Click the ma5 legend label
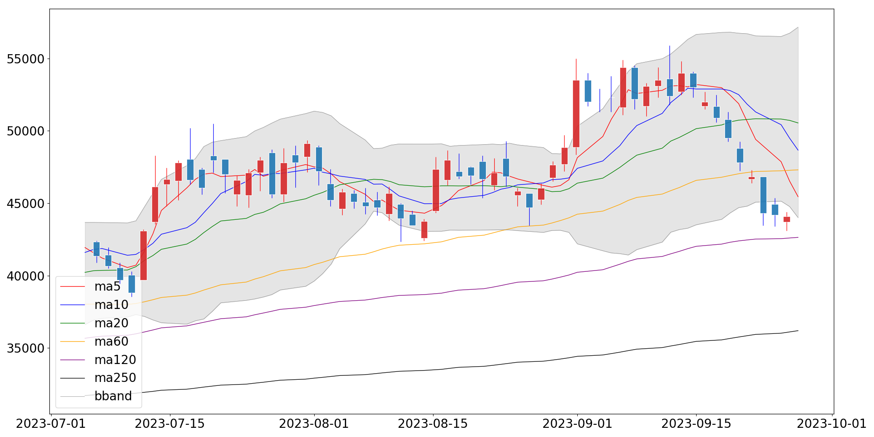Screen dimensions: 874x437 pyautogui.click(x=108, y=287)
